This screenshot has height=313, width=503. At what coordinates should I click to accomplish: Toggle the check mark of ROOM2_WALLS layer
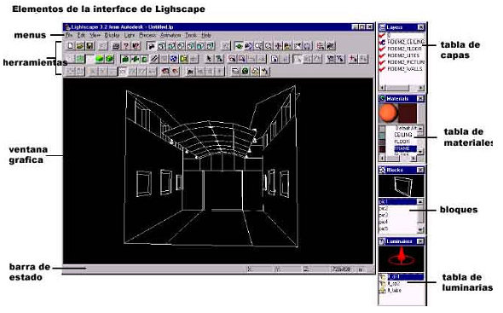tap(382, 69)
